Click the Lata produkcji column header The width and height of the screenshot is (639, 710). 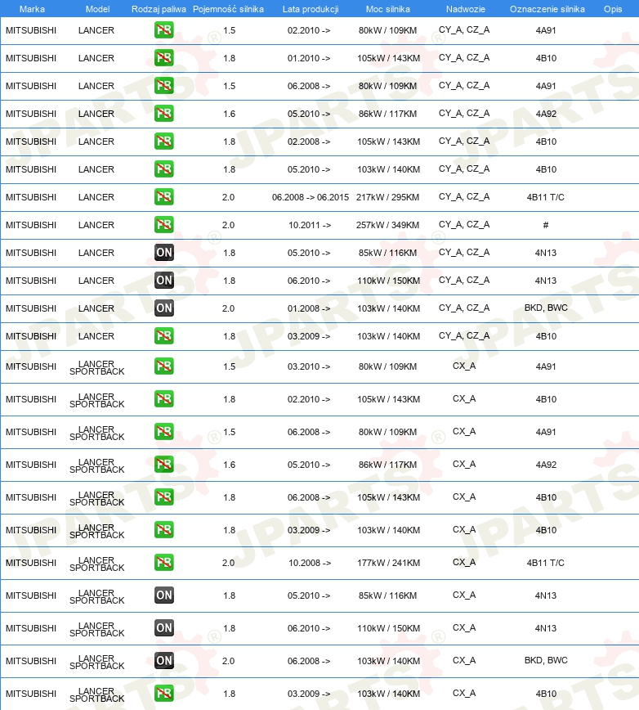click(x=311, y=9)
